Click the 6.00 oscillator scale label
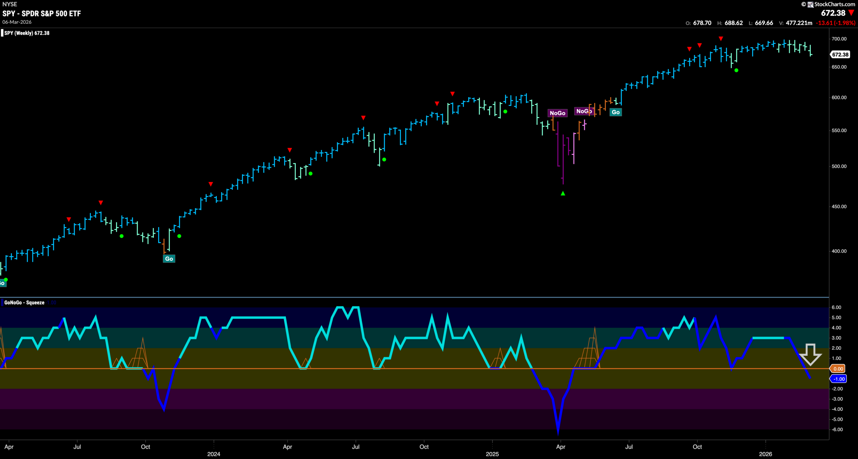Image resolution: width=858 pixels, height=459 pixels. [x=836, y=307]
